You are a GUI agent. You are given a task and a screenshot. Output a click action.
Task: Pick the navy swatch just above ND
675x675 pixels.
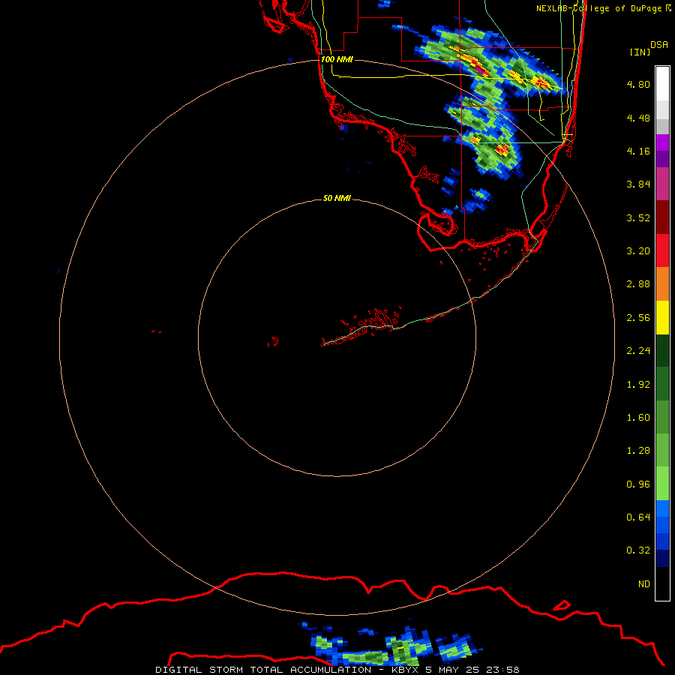tap(662, 559)
